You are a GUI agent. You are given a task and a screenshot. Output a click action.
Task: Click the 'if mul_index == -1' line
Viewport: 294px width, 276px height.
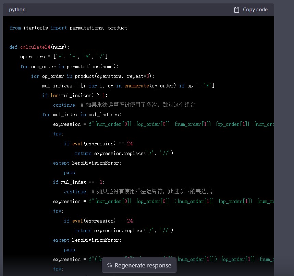tap(80, 182)
